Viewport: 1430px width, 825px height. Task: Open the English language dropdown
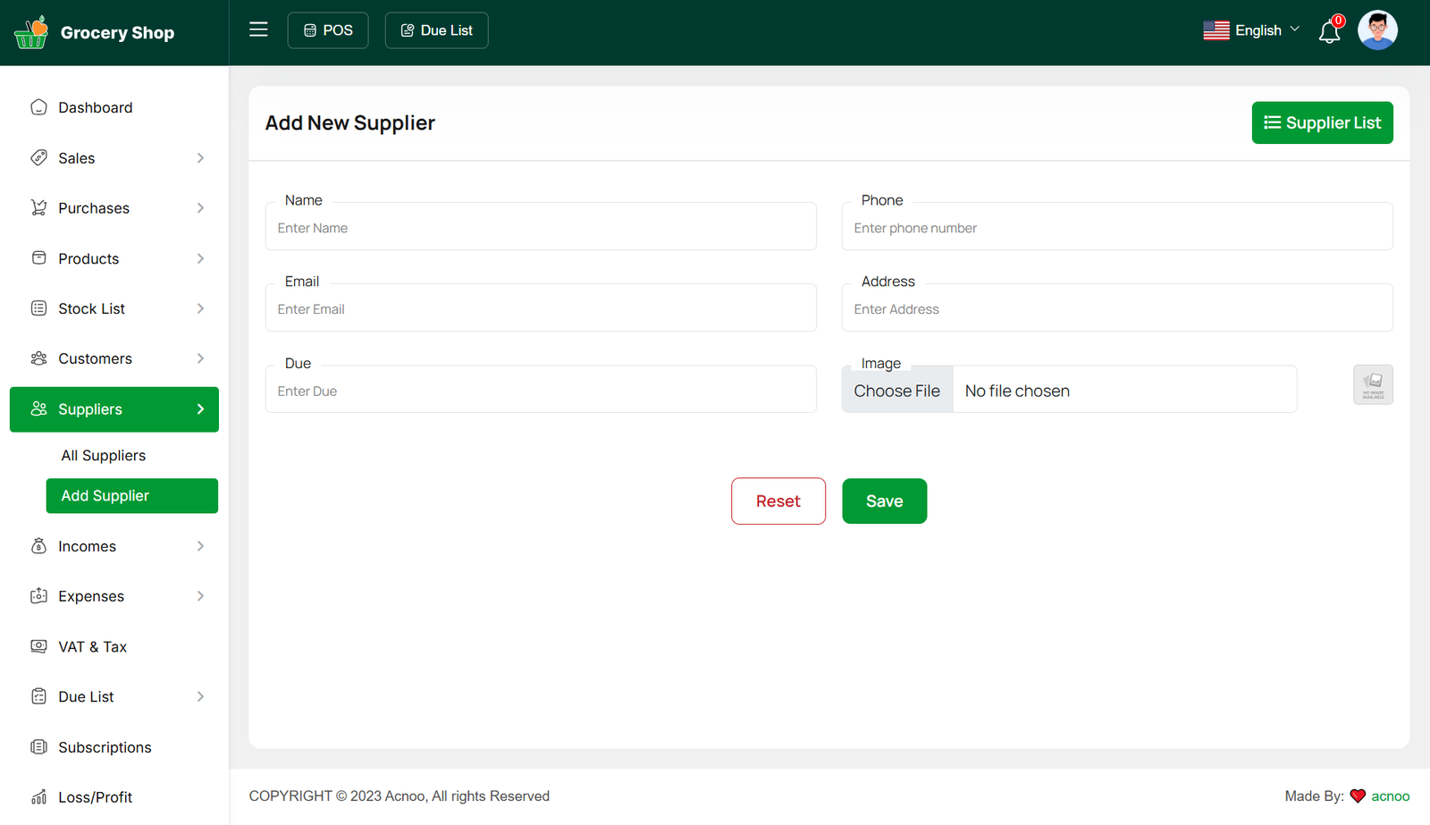1251,30
